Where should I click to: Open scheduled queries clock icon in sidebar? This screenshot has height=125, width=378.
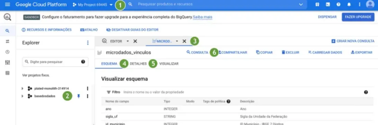click(8, 52)
